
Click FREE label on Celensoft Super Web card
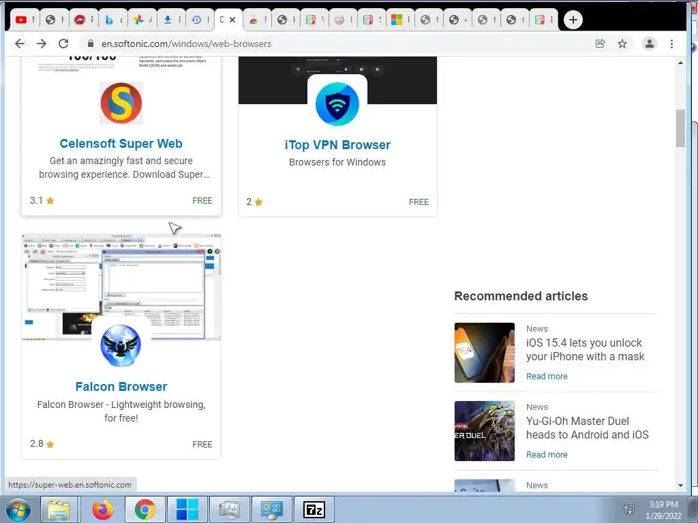click(x=202, y=201)
